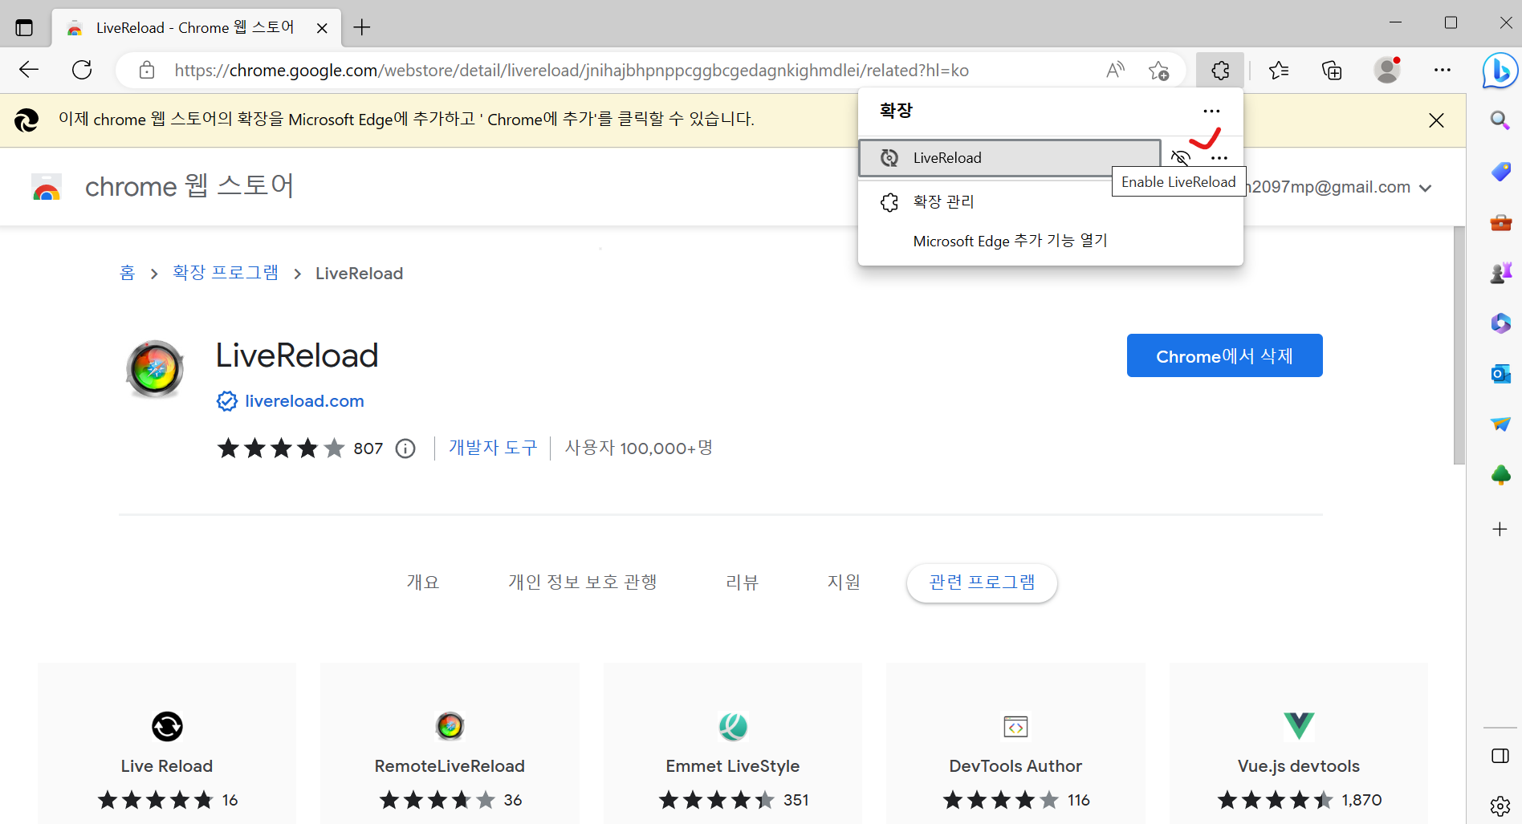Select the 관련 프로그램 tab
This screenshot has width=1522, height=824.
click(x=982, y=582)
